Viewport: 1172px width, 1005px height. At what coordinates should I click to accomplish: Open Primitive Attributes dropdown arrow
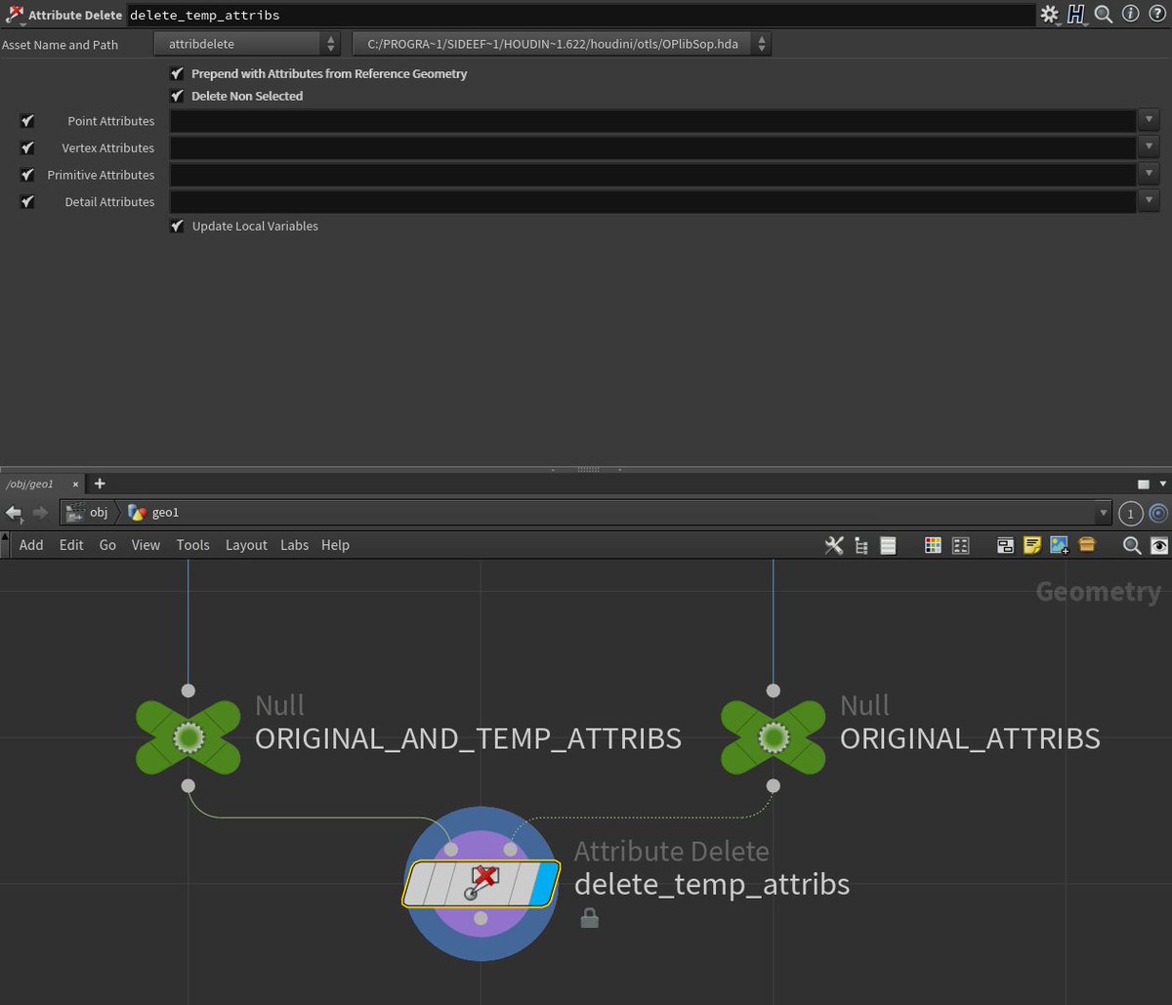click(1149, 175)
